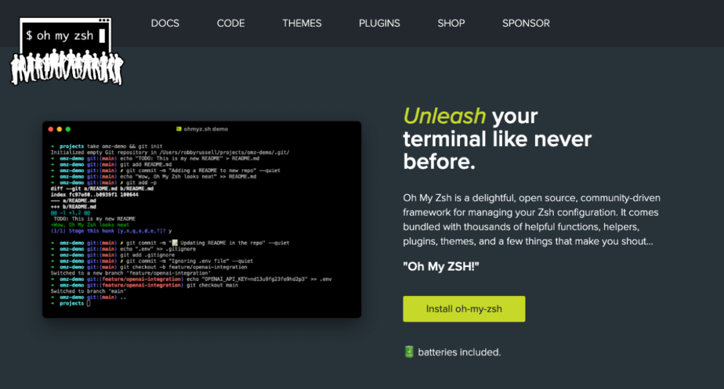This screenshot has width=724, height=389.
Task: Click the terminal demo screenshot
Action: pyautogui.click(x=202, y=220)
